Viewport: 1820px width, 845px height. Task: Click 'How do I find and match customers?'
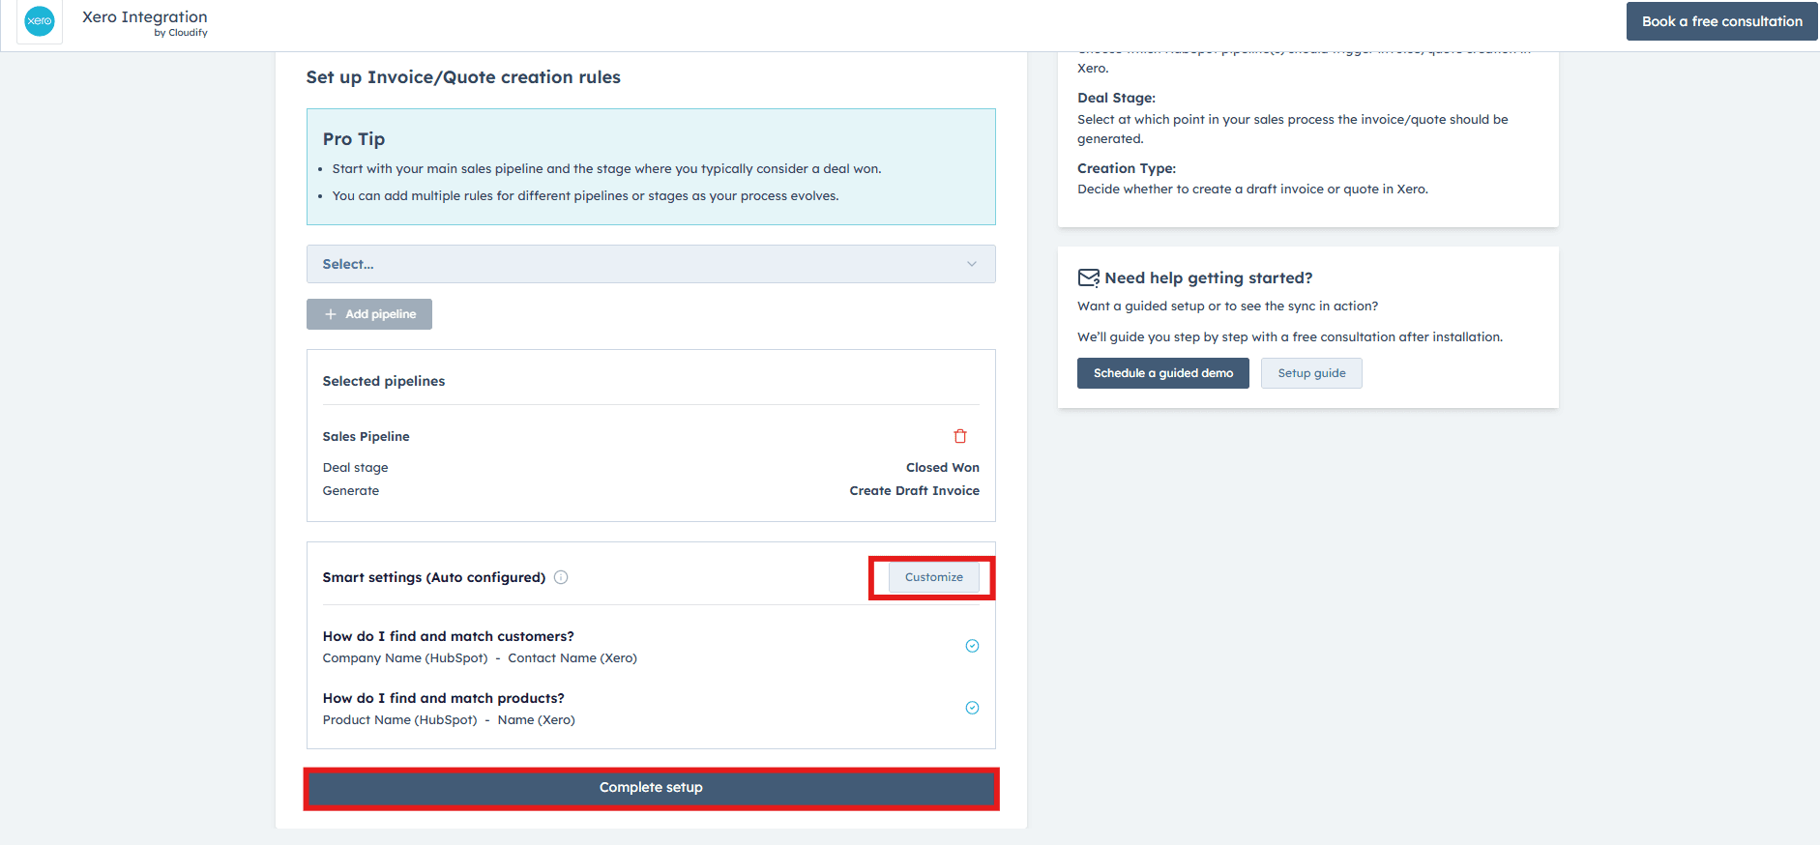tap(449, 636)
